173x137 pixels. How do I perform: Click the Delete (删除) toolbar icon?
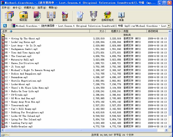65,16
